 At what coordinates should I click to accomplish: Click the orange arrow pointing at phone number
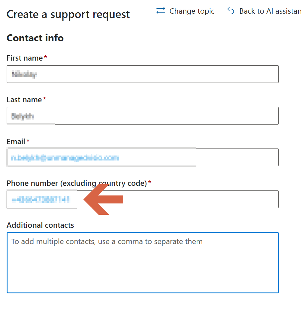[x=103, y=199]
